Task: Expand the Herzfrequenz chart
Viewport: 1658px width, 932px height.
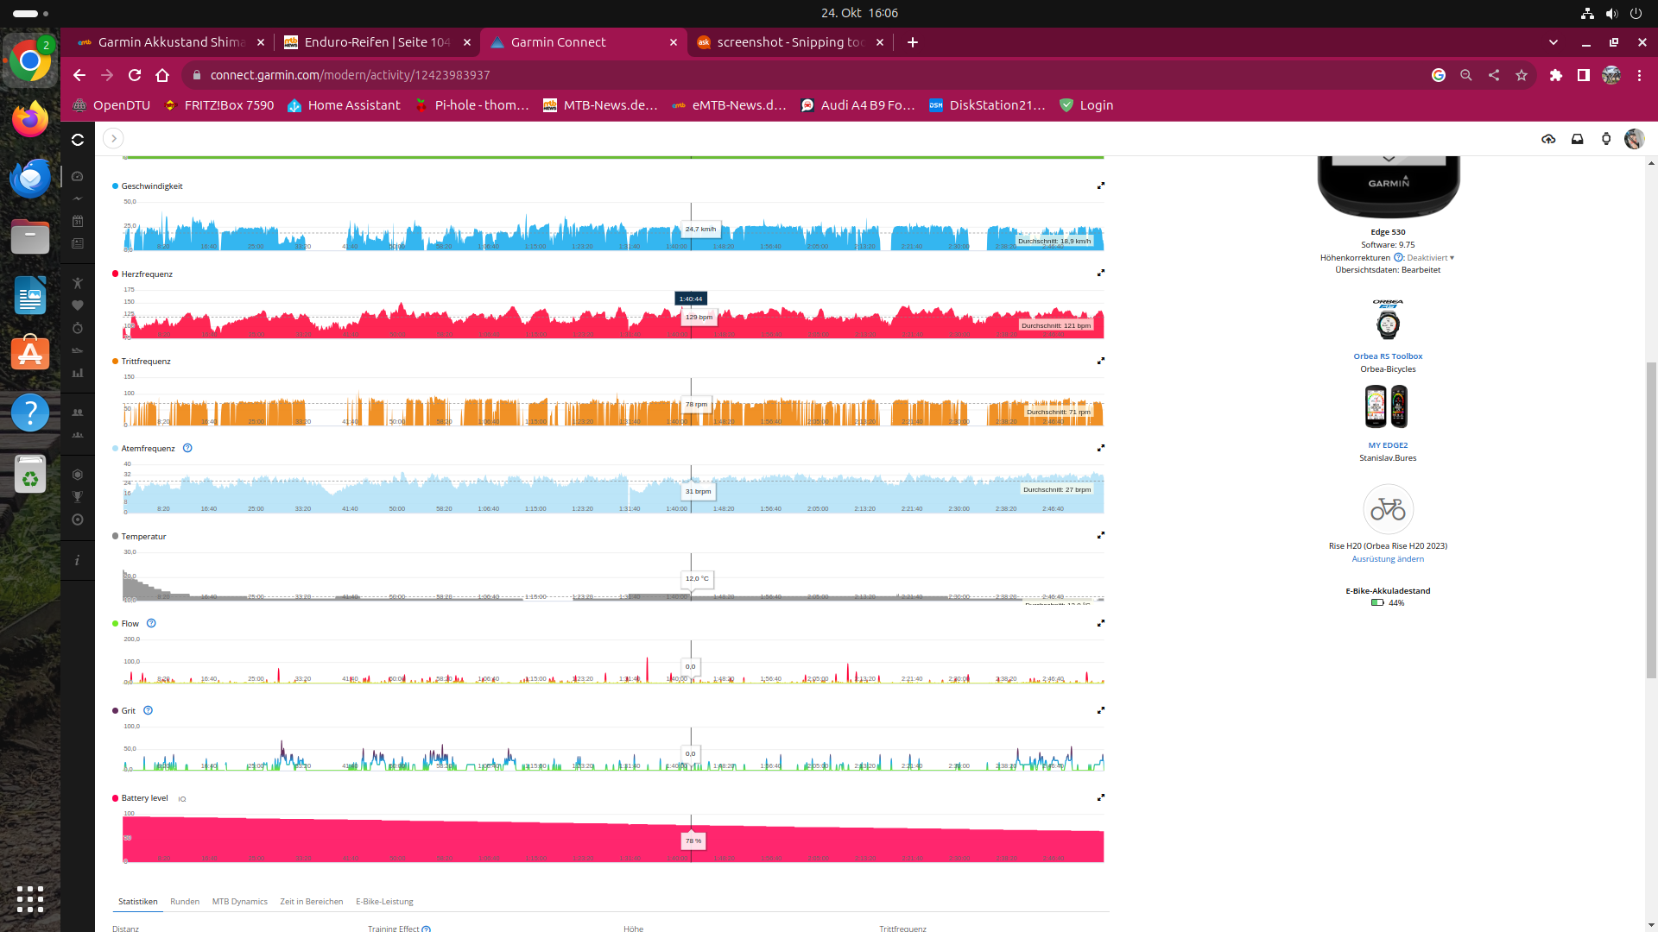Action: tap(1100, 273)
